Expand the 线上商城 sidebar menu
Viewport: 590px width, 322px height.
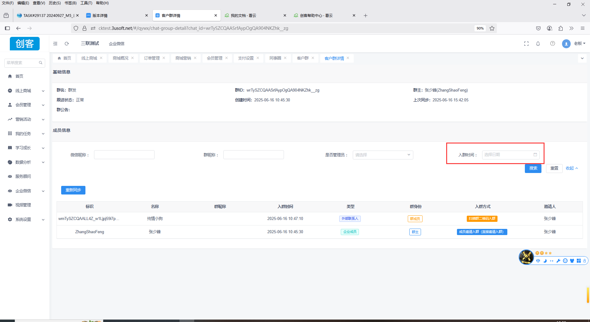pos(26,91)
